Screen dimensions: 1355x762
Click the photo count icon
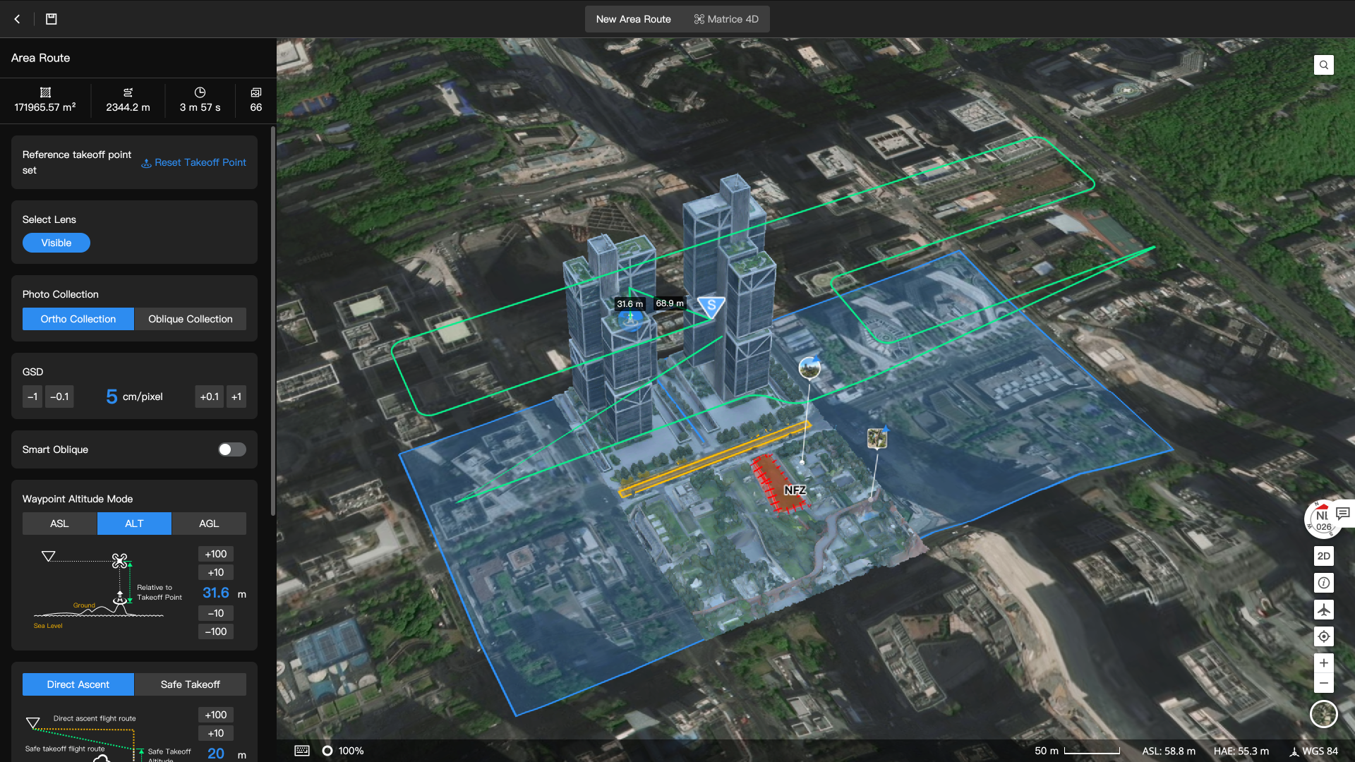pyautogui.click(x=256, y=92)
